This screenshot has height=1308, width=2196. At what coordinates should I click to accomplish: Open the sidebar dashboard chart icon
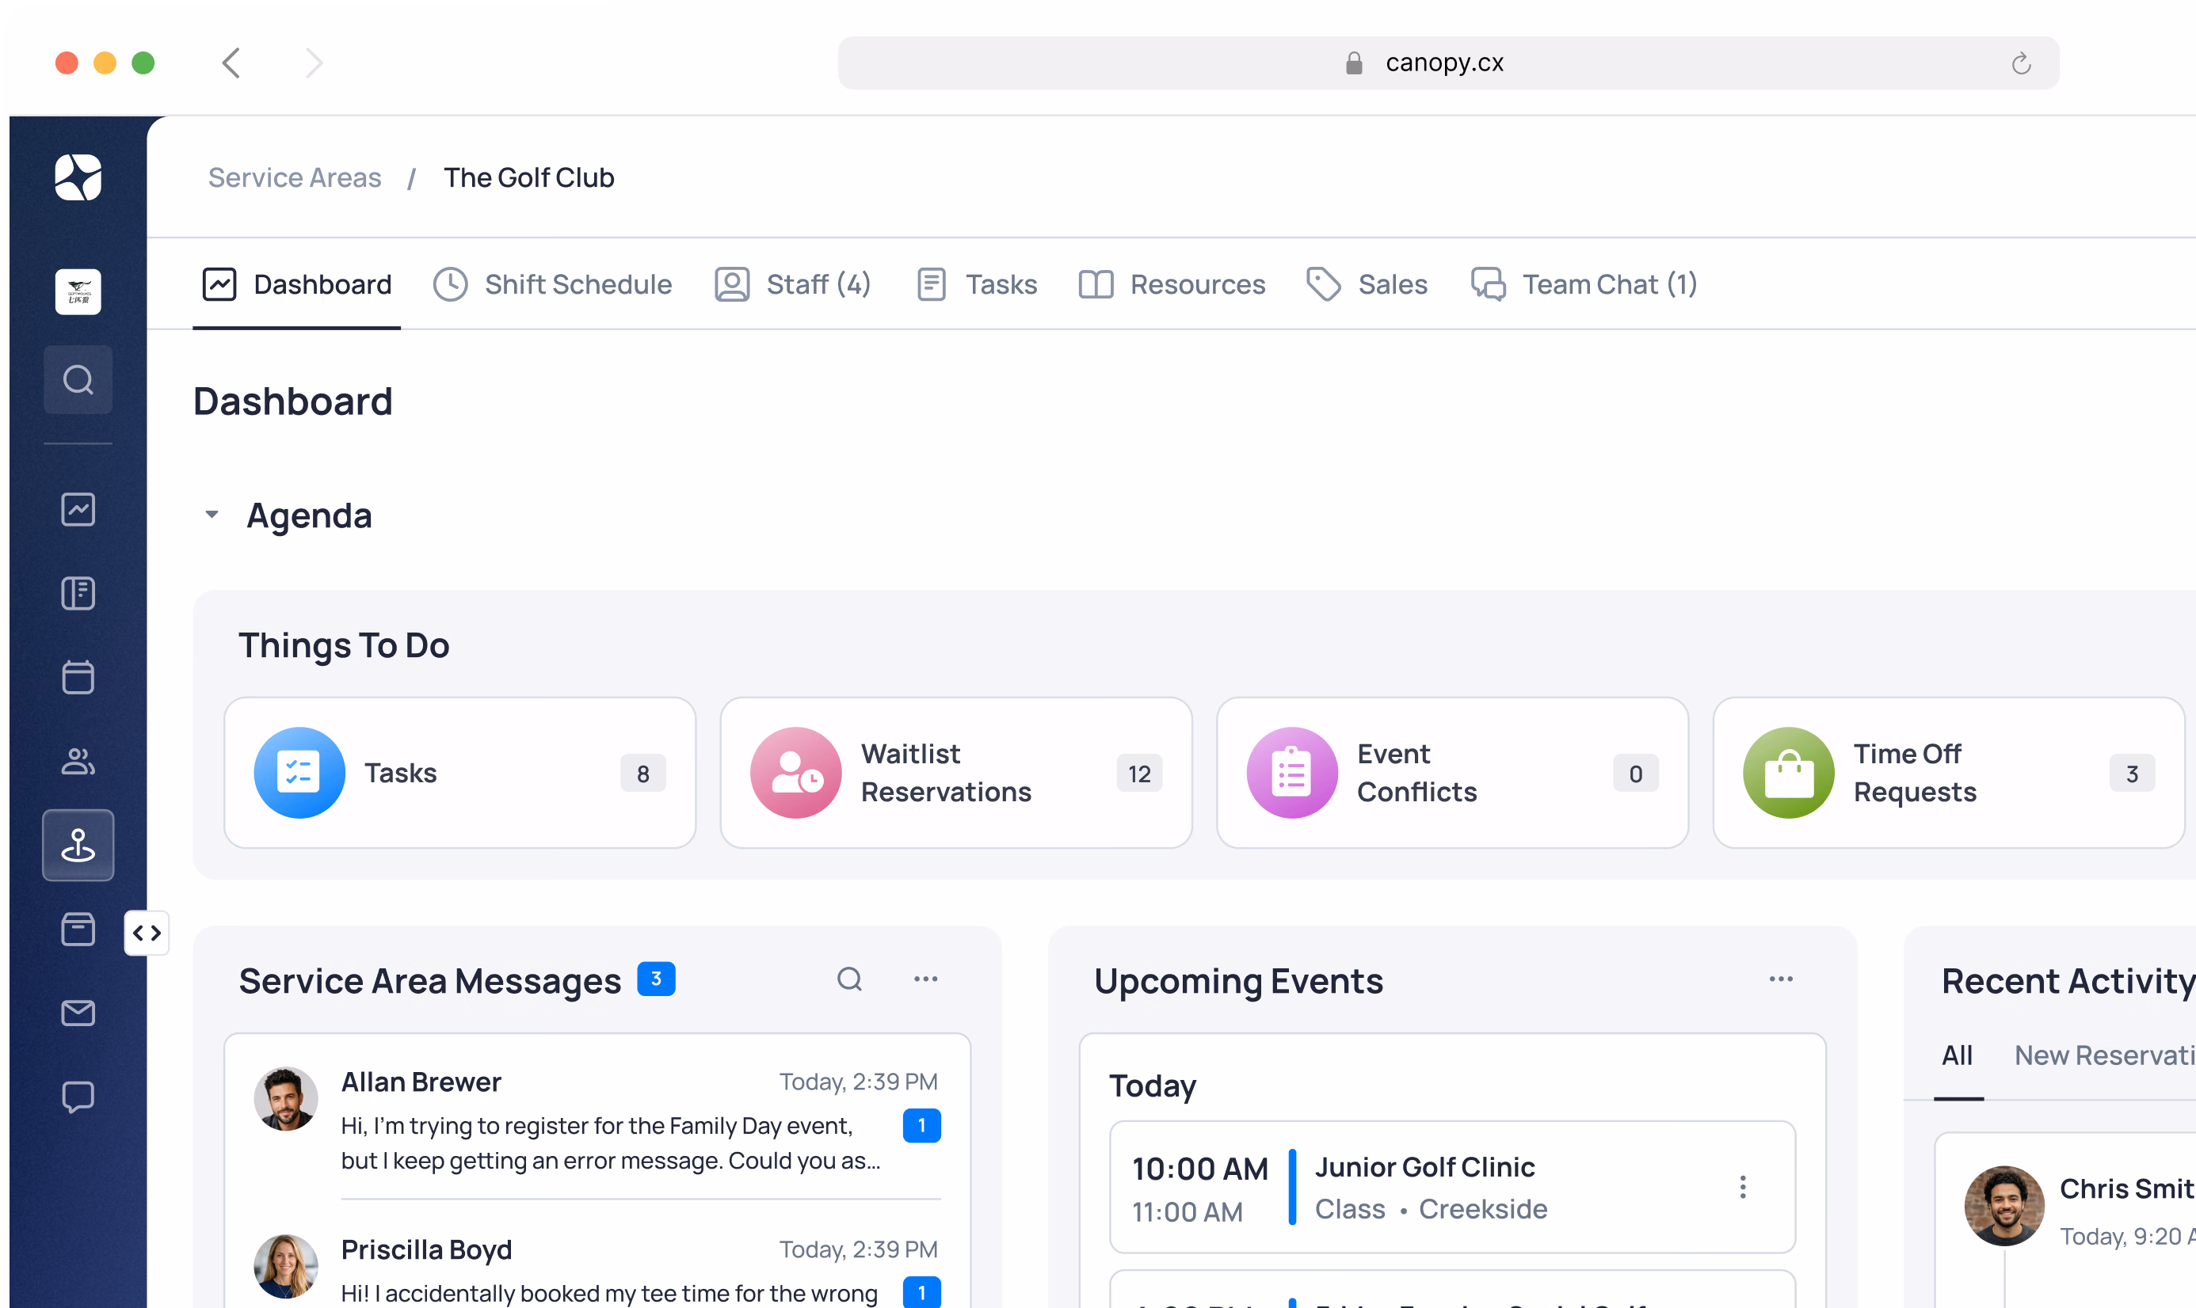click(x=78, y=509)
